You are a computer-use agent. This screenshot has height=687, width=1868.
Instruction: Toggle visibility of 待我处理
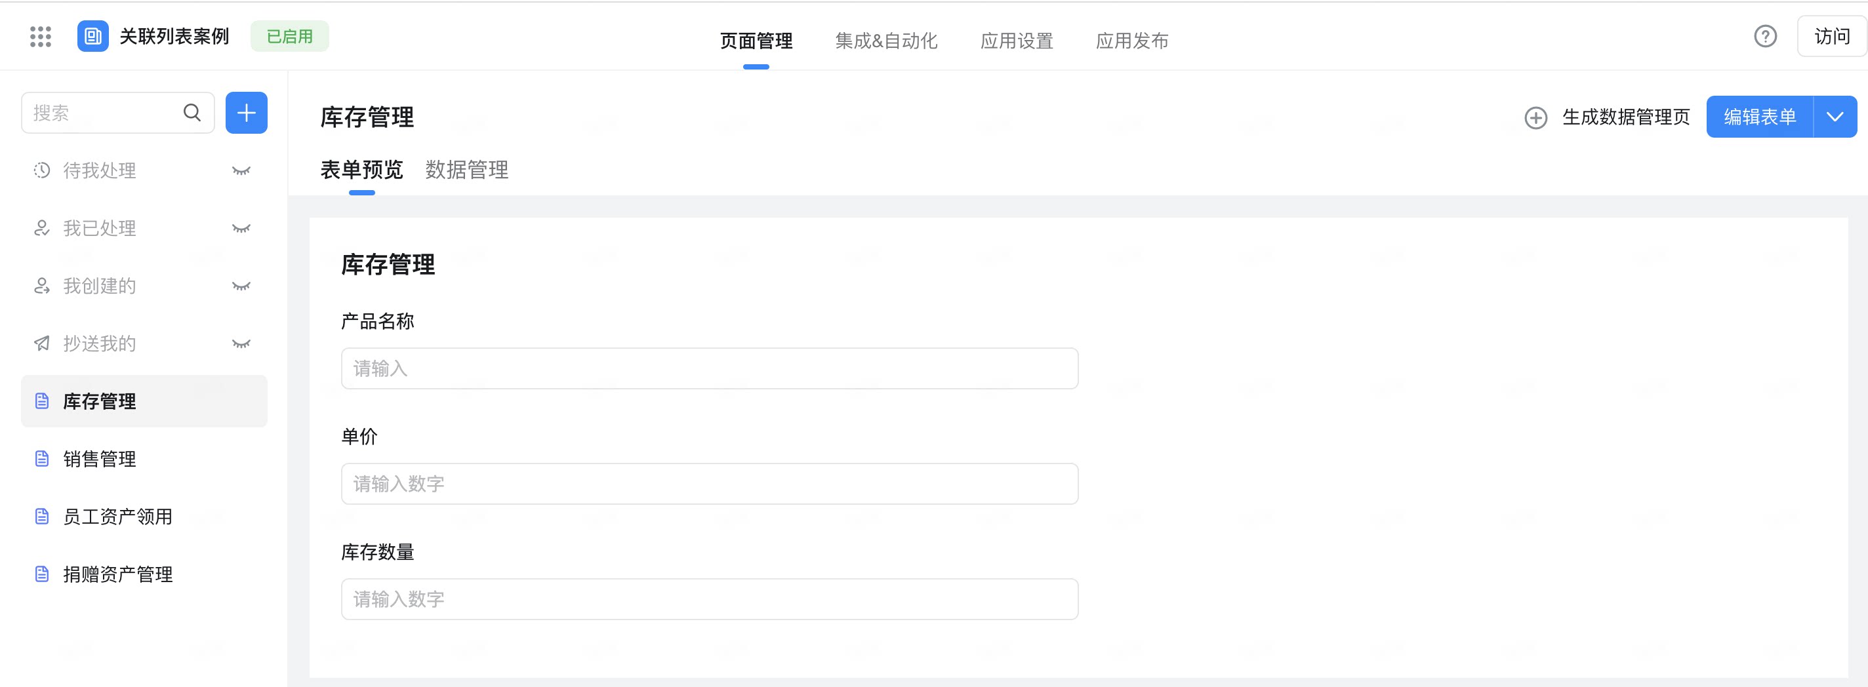coord(241,171)
